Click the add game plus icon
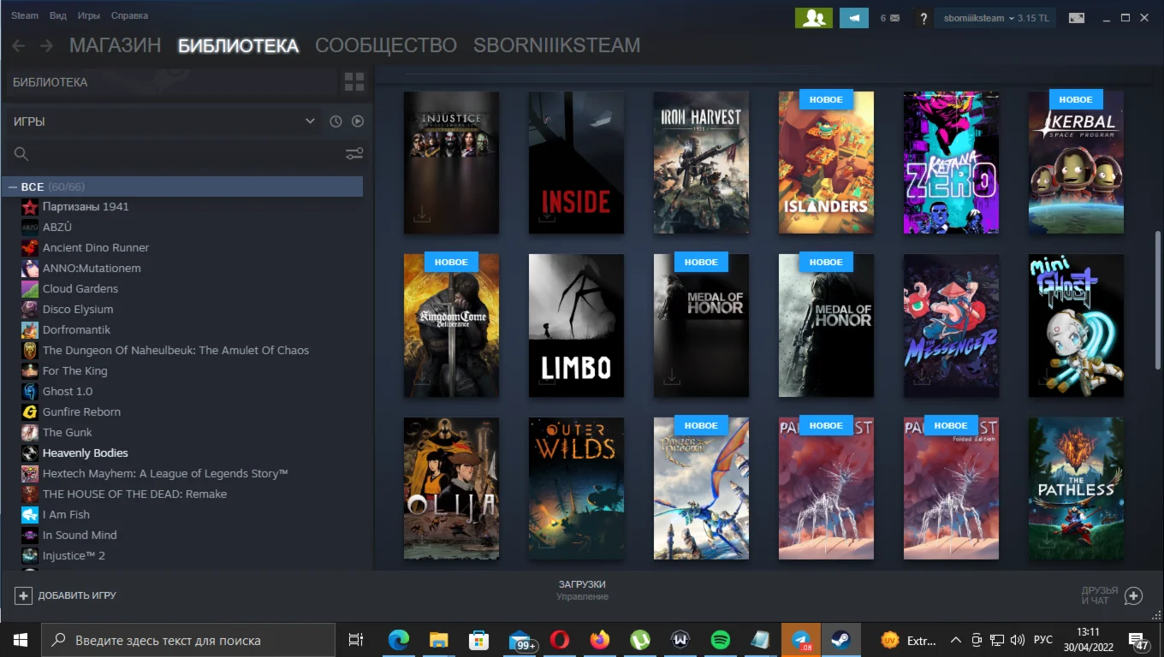Viewport: 1164px width, 657px height. 23,595
